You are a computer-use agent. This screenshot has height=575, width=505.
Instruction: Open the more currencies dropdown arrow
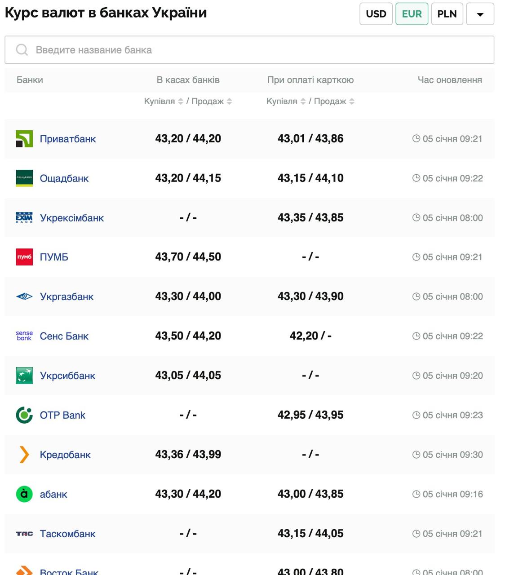[480, 14]
